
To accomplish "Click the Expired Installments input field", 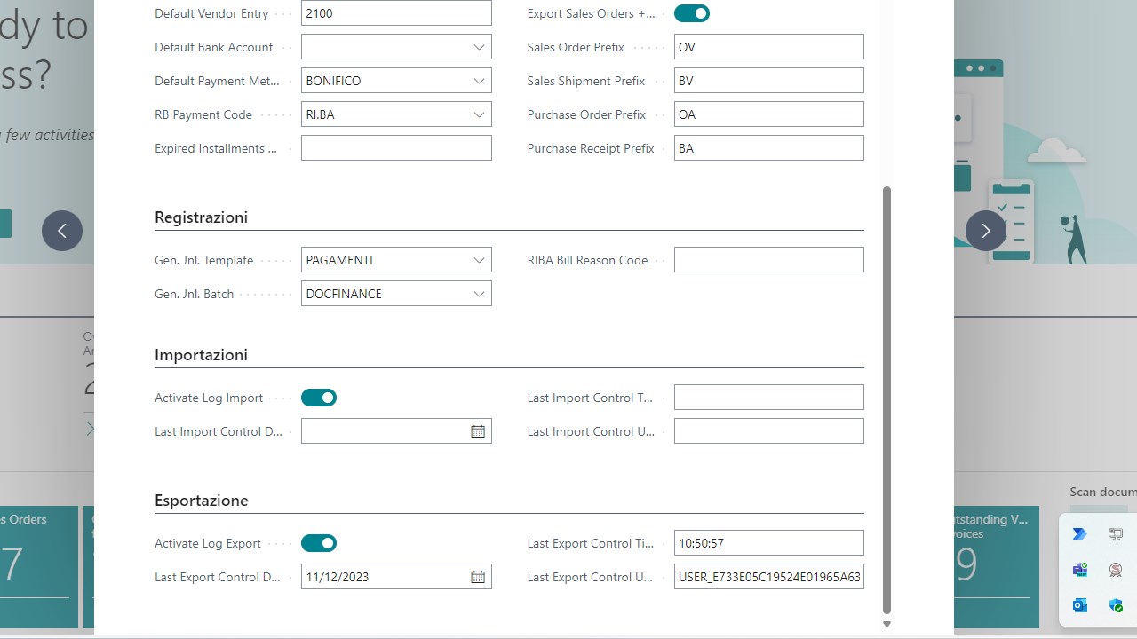I will point(396,148).
